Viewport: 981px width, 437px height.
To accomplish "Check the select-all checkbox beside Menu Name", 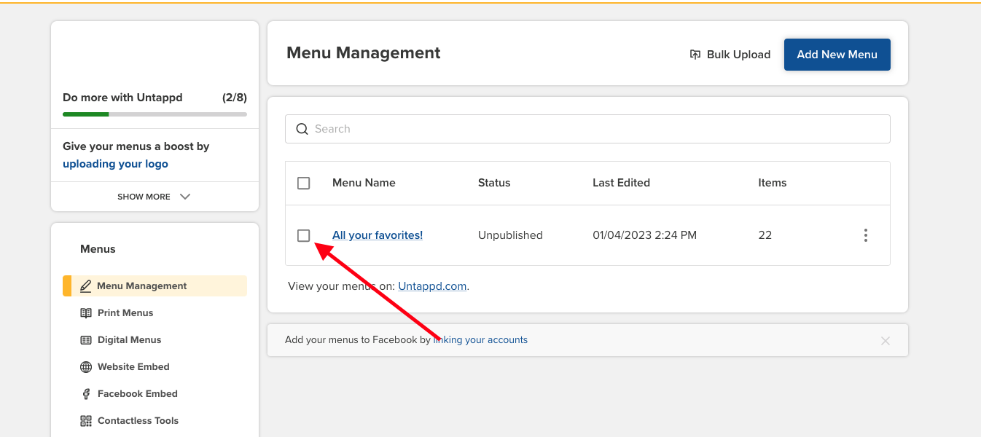I will (x=304, y=183).
